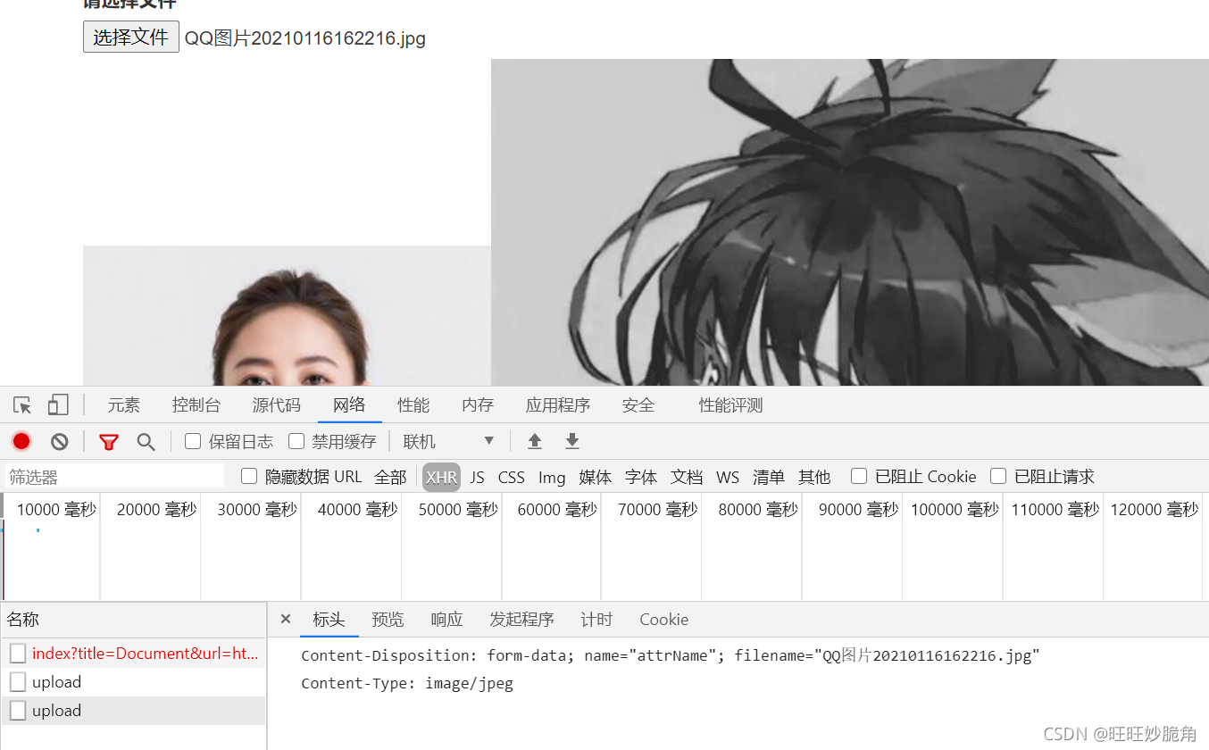Toggle the red filter funnel icon
1209x750 pixels.
109,442
